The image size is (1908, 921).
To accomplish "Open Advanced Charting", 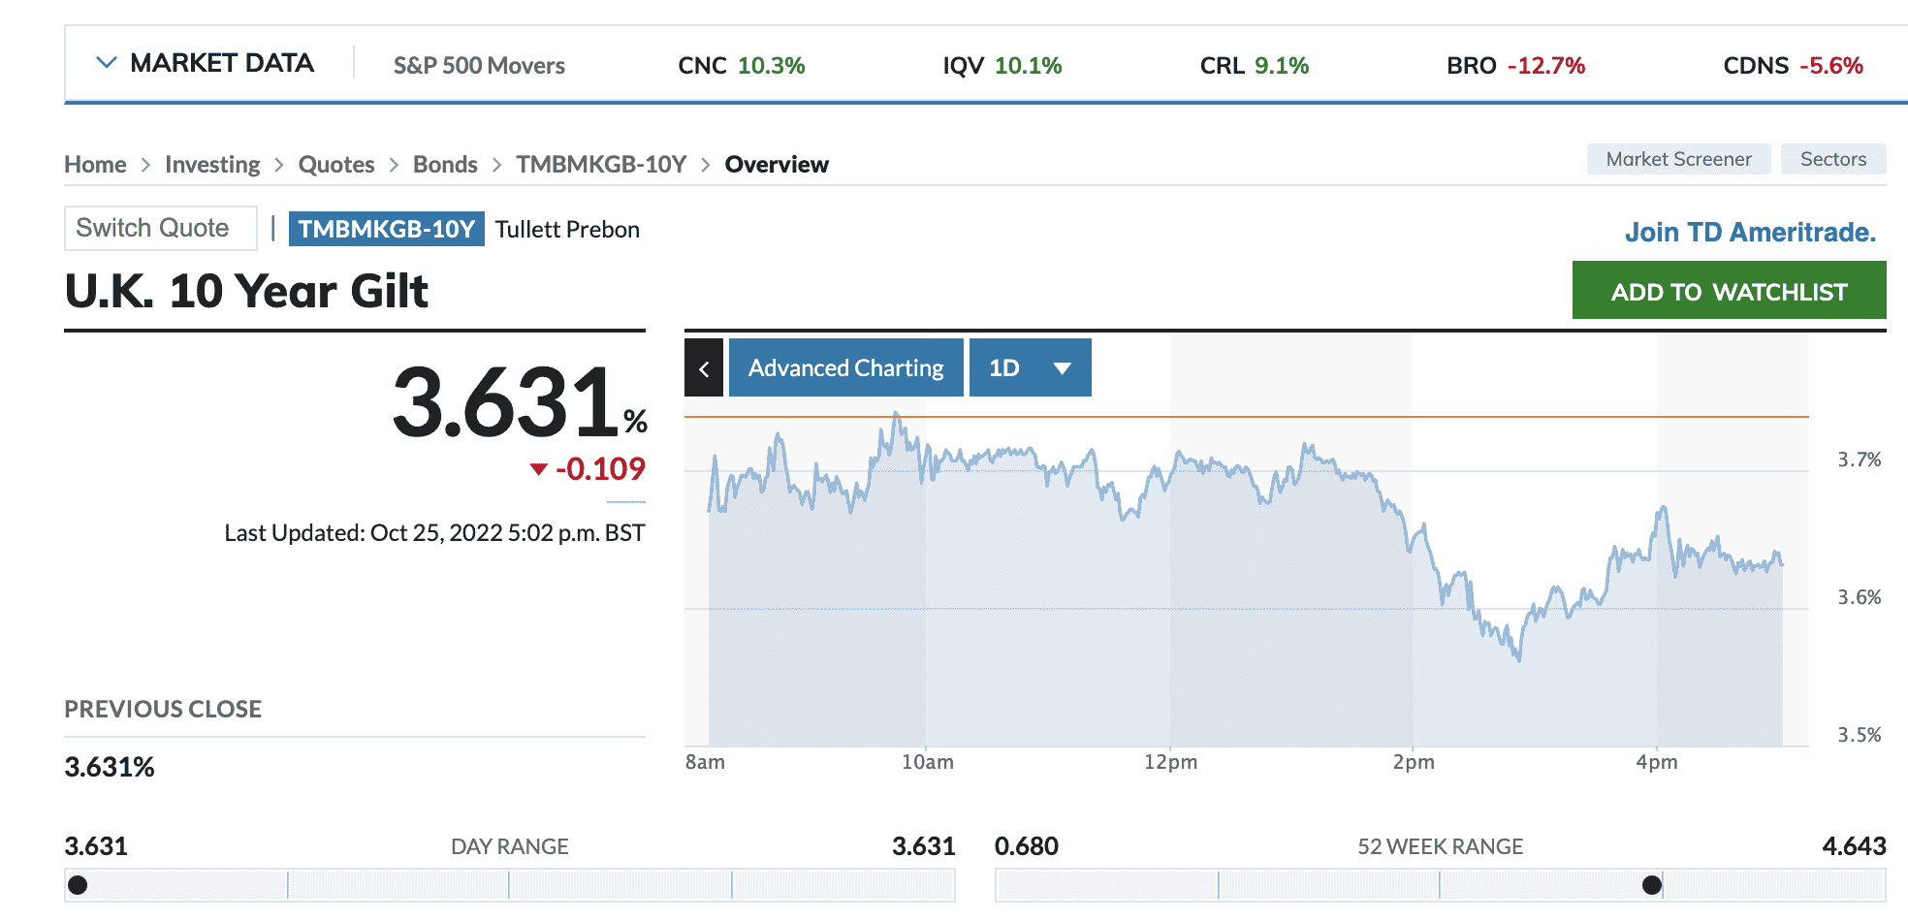I will coord(845,368).
